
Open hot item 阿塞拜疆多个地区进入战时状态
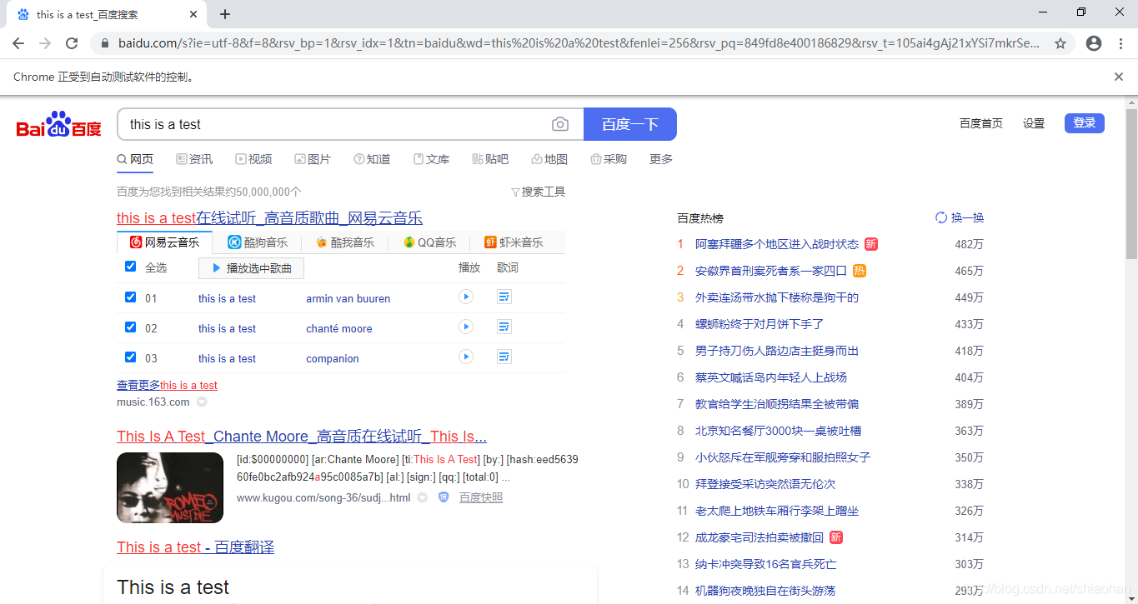777,244
